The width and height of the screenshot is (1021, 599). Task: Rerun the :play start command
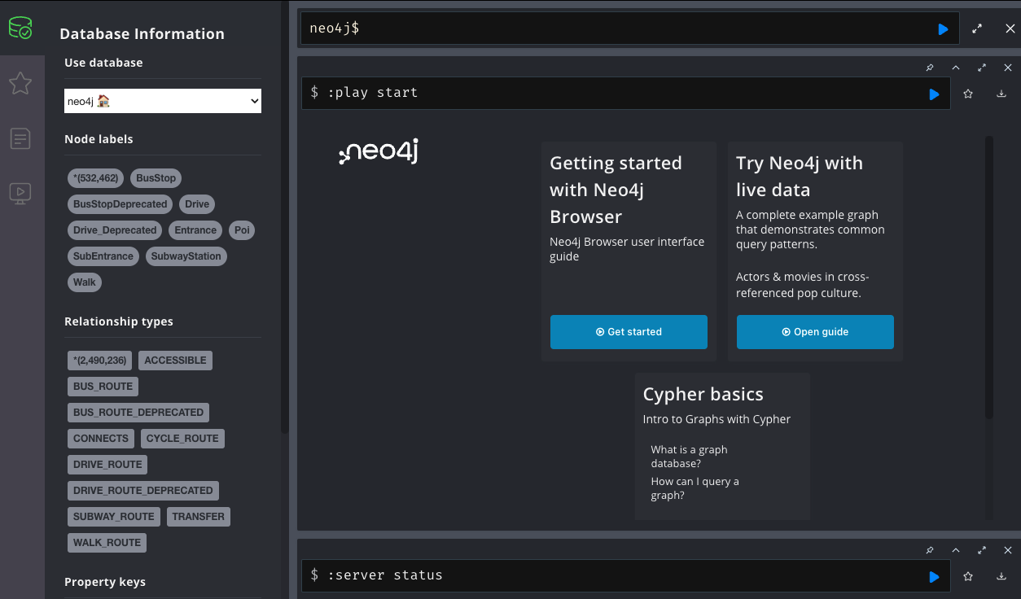pos(934,94)
